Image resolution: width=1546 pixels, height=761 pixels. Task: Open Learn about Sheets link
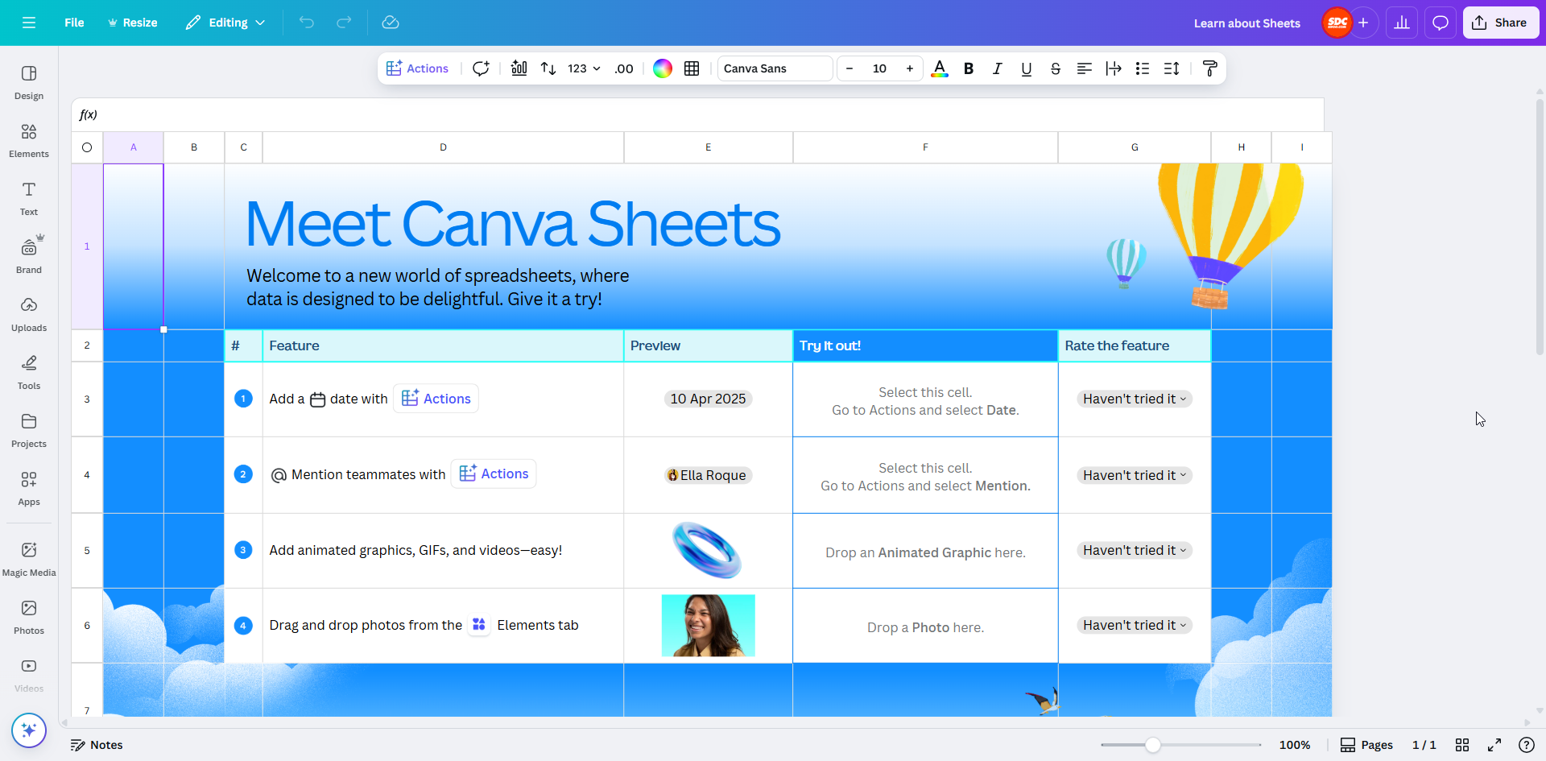pyautogui.click(x=1246, y=23)
